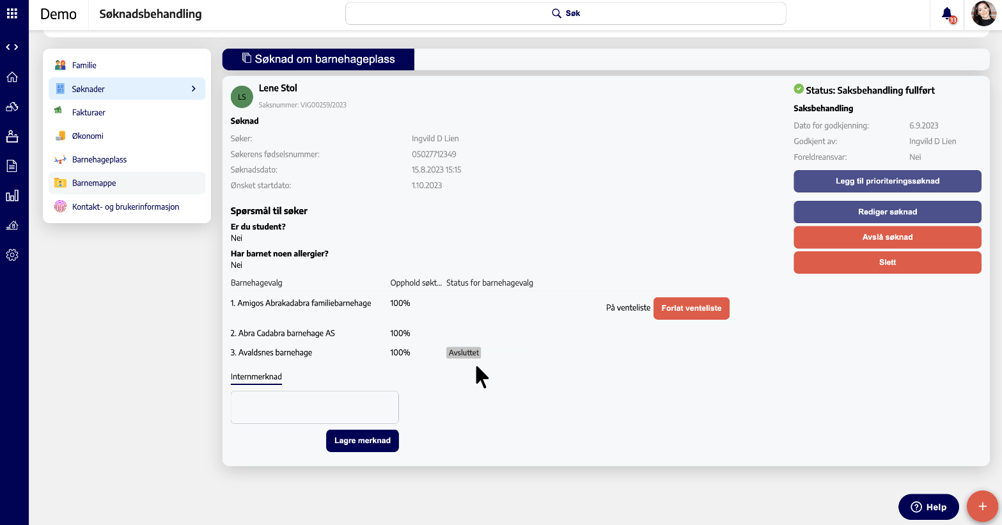
Task: Open the app grid launcher icon
Action: (x=12, y=13)
